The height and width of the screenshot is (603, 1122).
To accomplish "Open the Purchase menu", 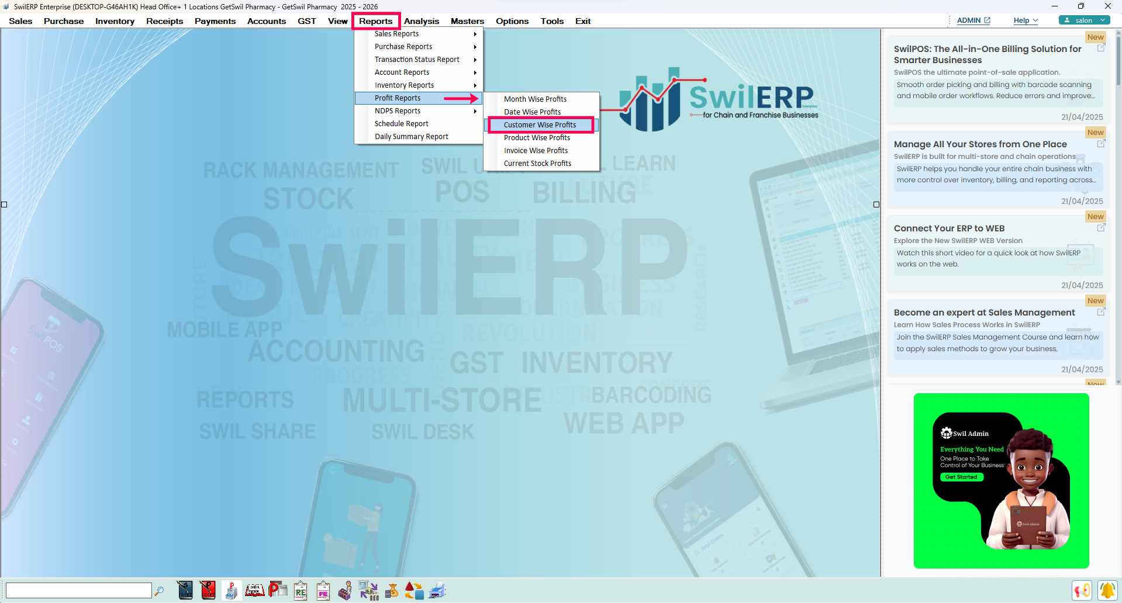I will pyautogui.click(x=64, y=21).
